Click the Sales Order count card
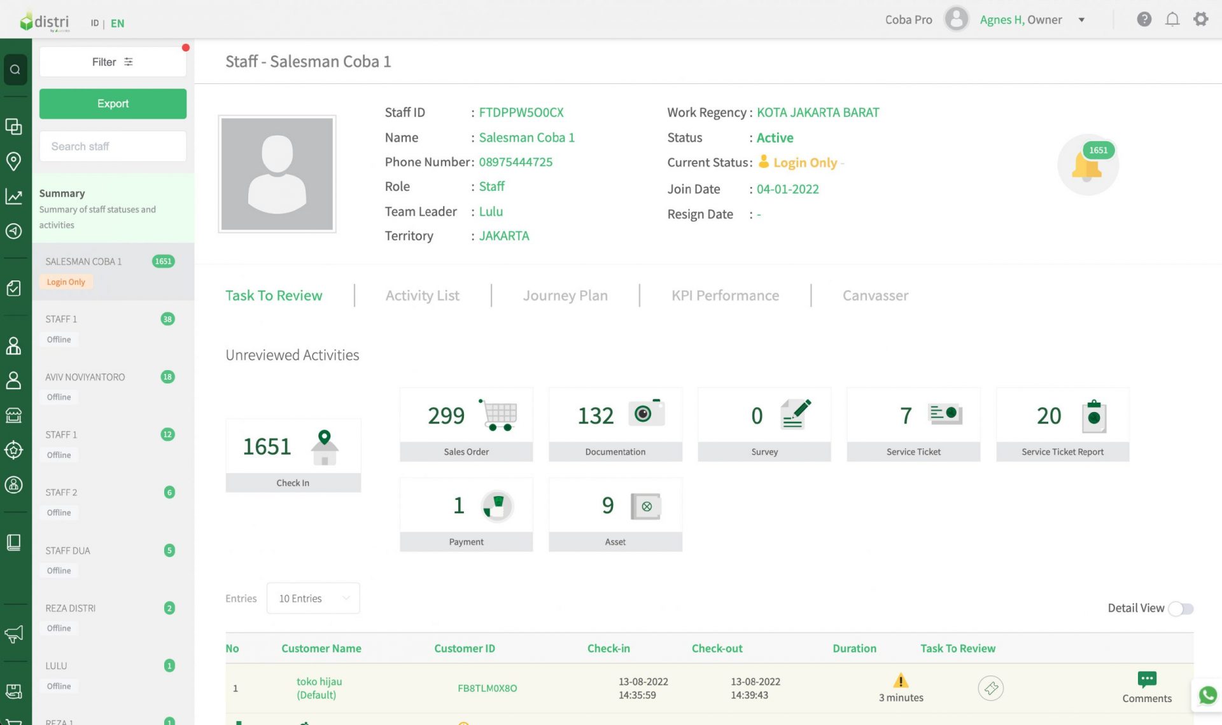This screenshot has width=1222, height=725. [466, 424]
